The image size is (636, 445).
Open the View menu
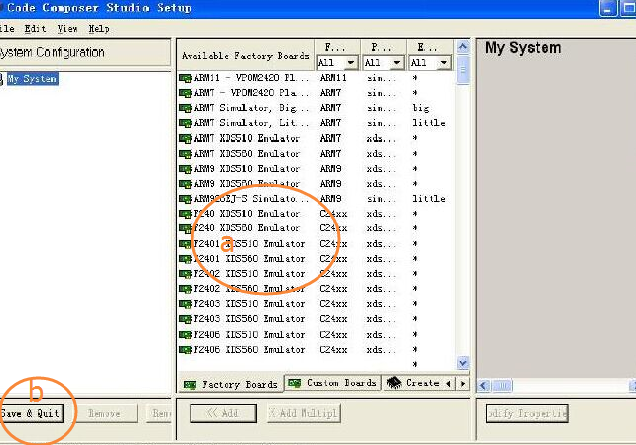67,29
